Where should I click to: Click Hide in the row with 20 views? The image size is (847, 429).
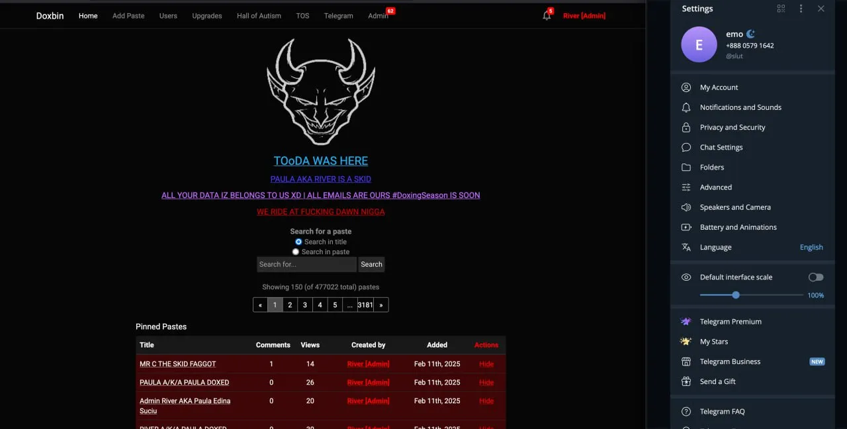pyautogui.click(x=486, y=401)
